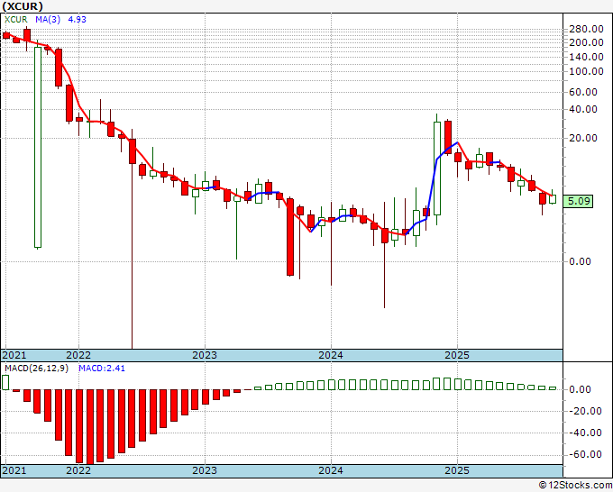Click the 20.00 price axis label

tap(583, 139)
